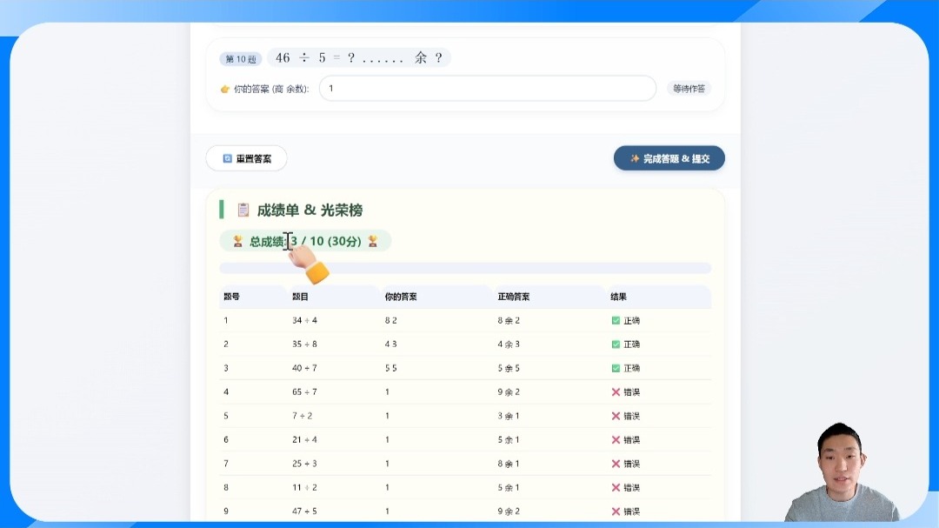The height and width of the screenshot is (528, 939).
Task: Click red X icon in row 65 ÷ 7
Action: pos(616,392)
